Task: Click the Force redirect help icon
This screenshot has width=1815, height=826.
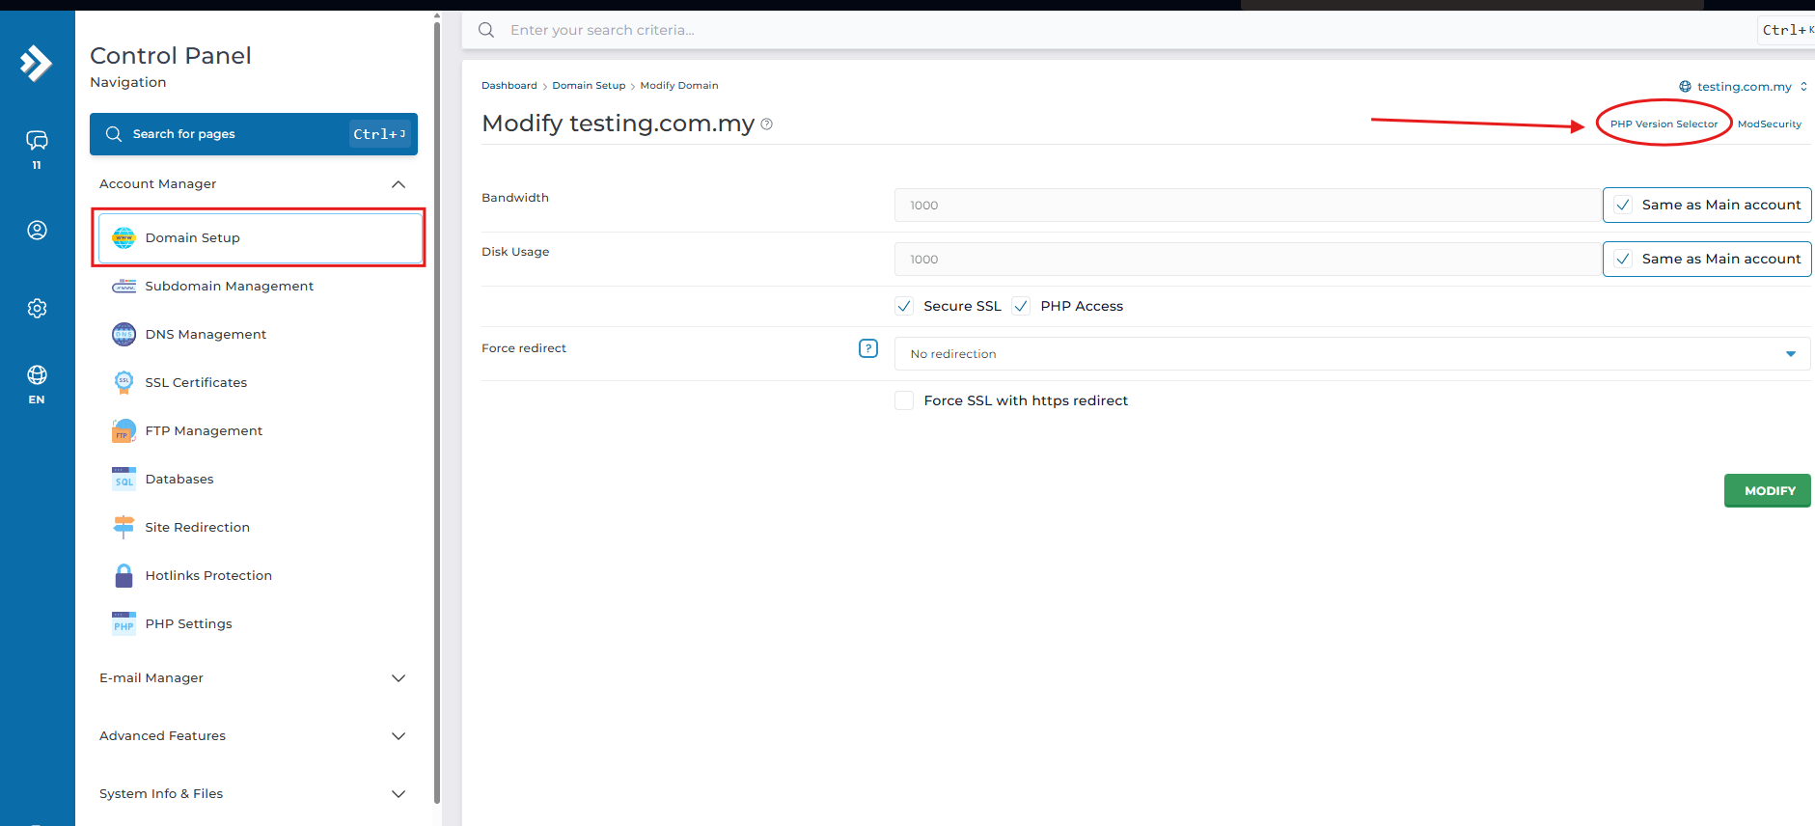Action: click(x=867, y=348)
